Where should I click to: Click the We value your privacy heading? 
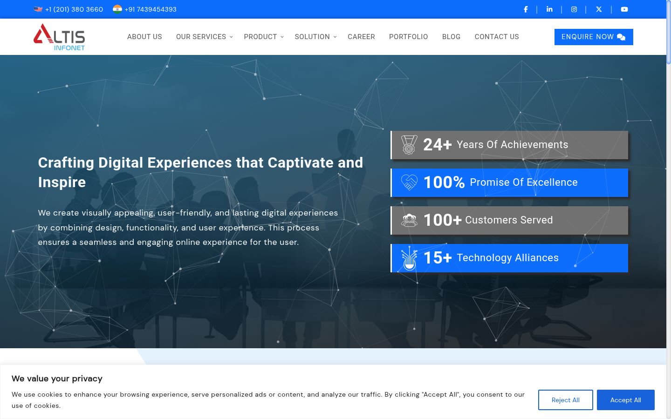coord(57,378)
